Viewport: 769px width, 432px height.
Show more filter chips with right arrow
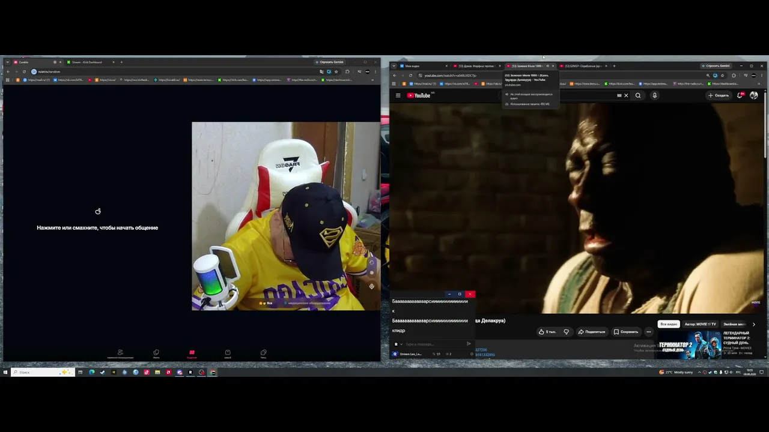click(754, 324)
